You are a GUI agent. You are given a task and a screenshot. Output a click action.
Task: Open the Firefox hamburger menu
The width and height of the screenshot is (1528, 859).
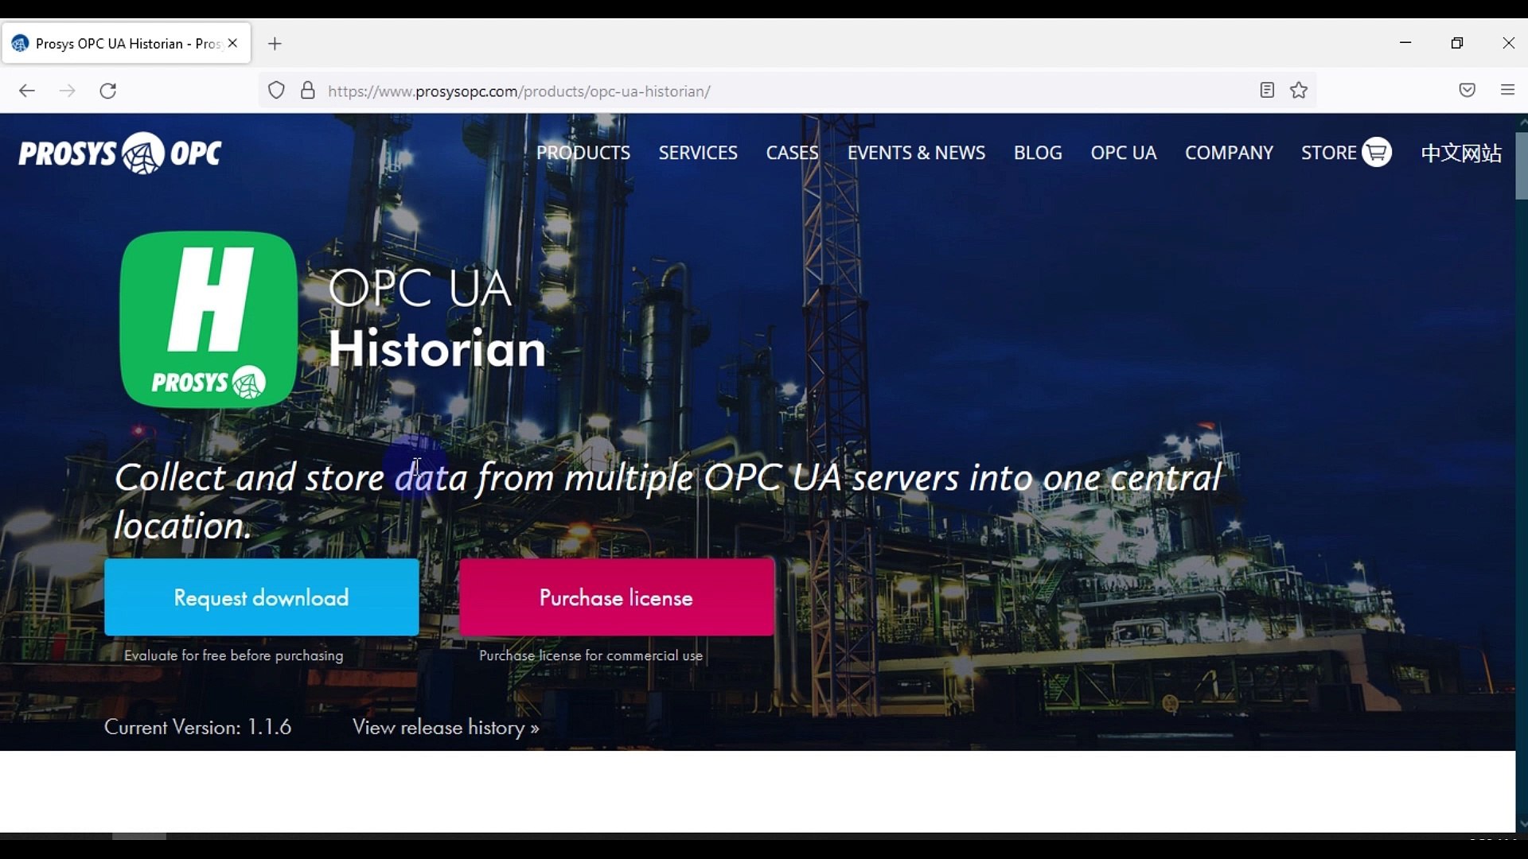pyautogui.click(x=1507, y=91)
